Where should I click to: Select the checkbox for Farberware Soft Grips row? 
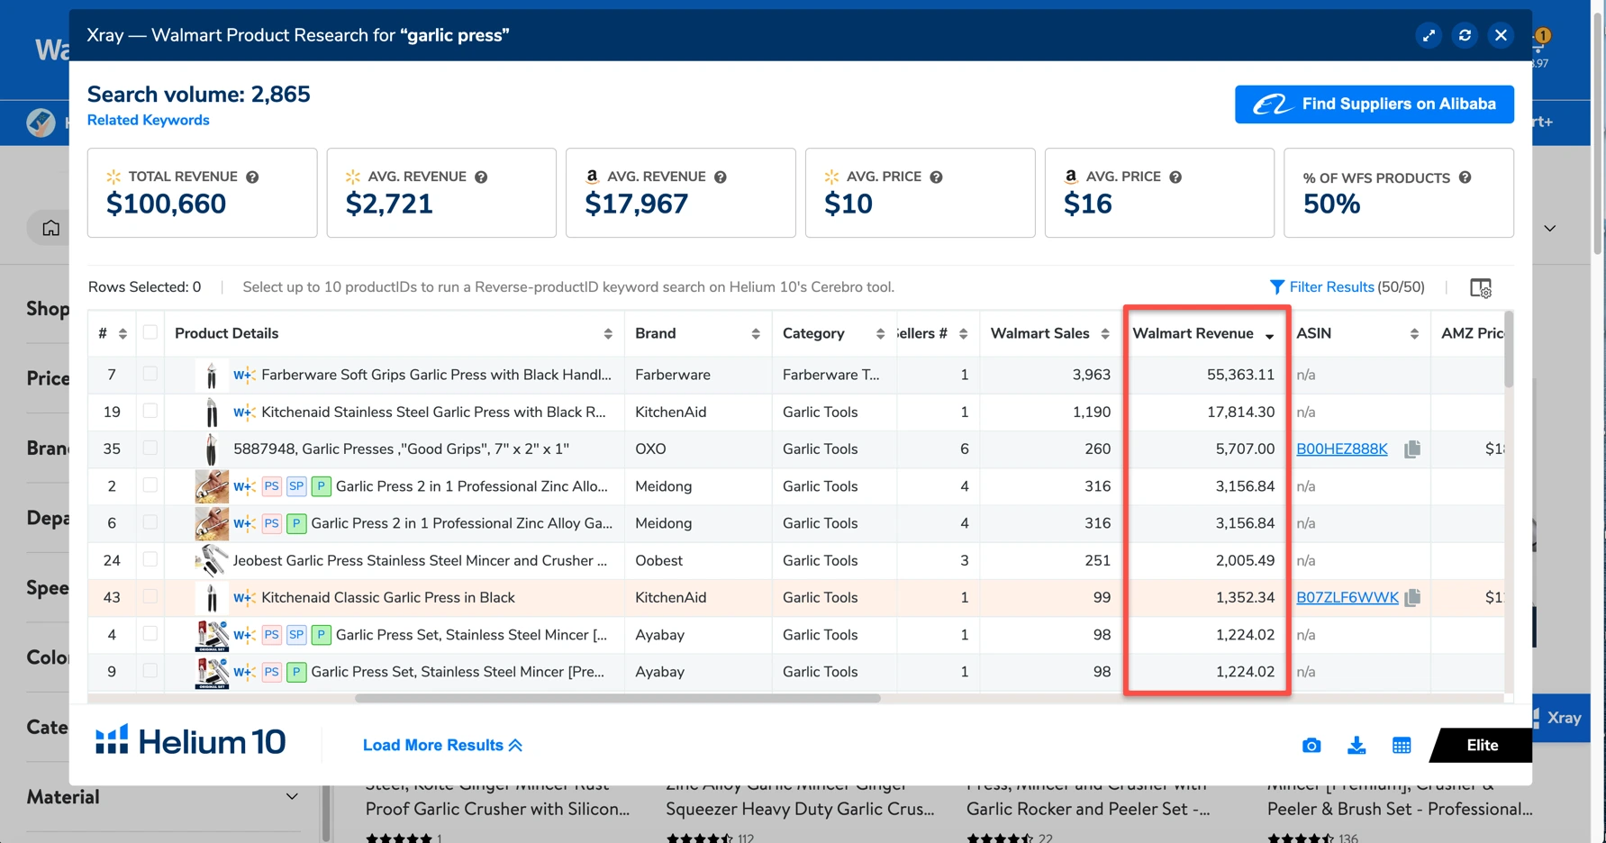(150, 375)
